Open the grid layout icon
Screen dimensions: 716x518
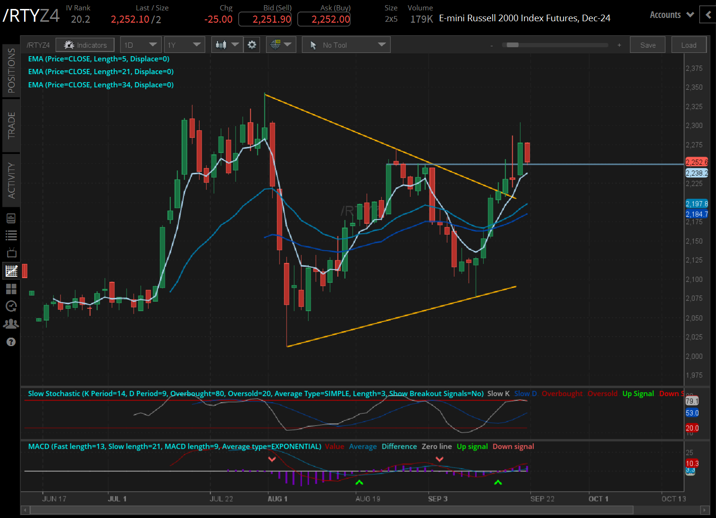pyautogui.click(x=11, y=289)
